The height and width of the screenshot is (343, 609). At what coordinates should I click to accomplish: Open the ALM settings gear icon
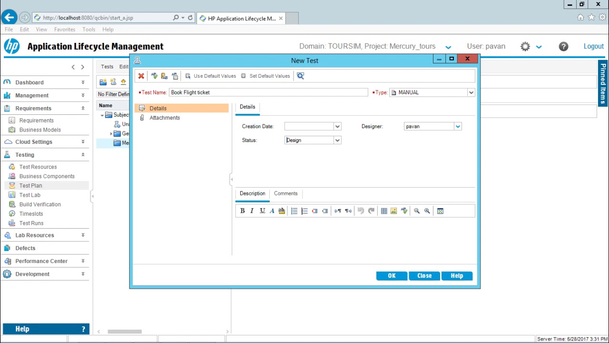(525, 46)
